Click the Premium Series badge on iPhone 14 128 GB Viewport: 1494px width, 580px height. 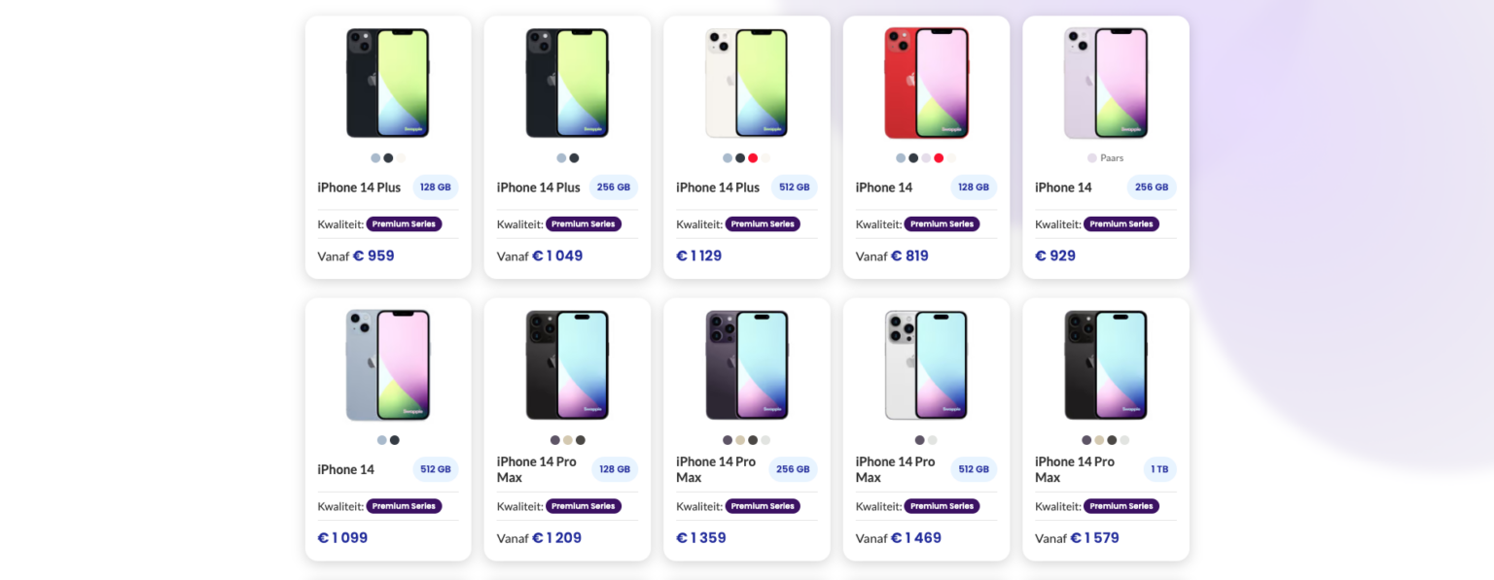point(941,223)
